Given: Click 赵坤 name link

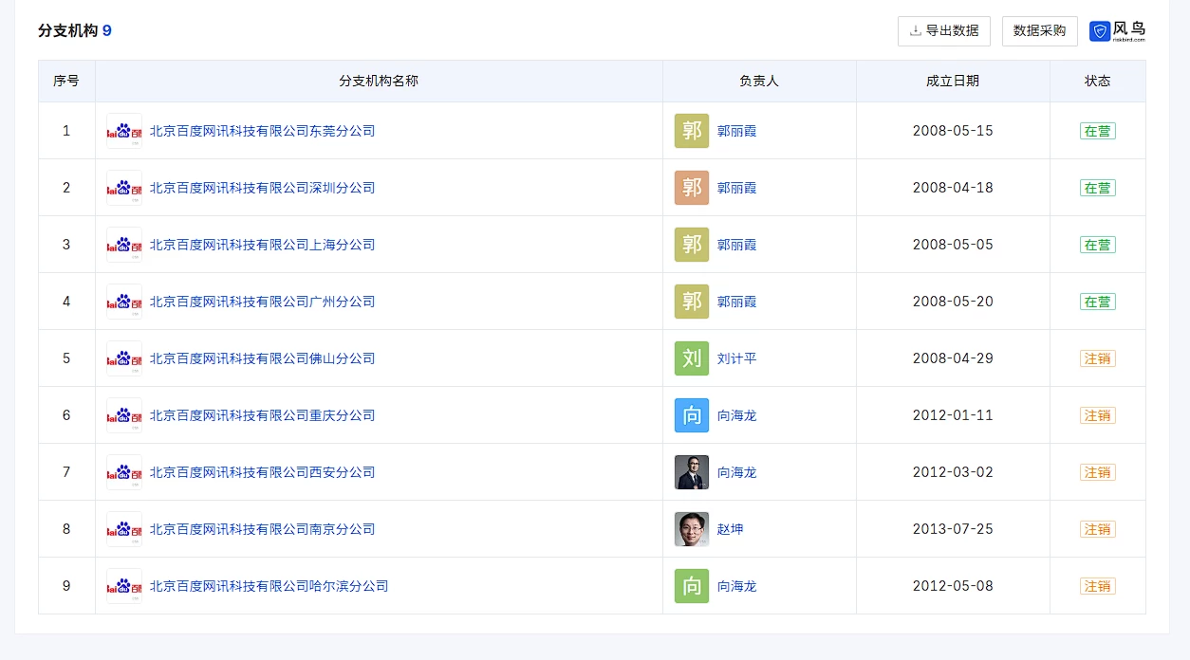Looking at the screenshot, I should tap(730, 529).
